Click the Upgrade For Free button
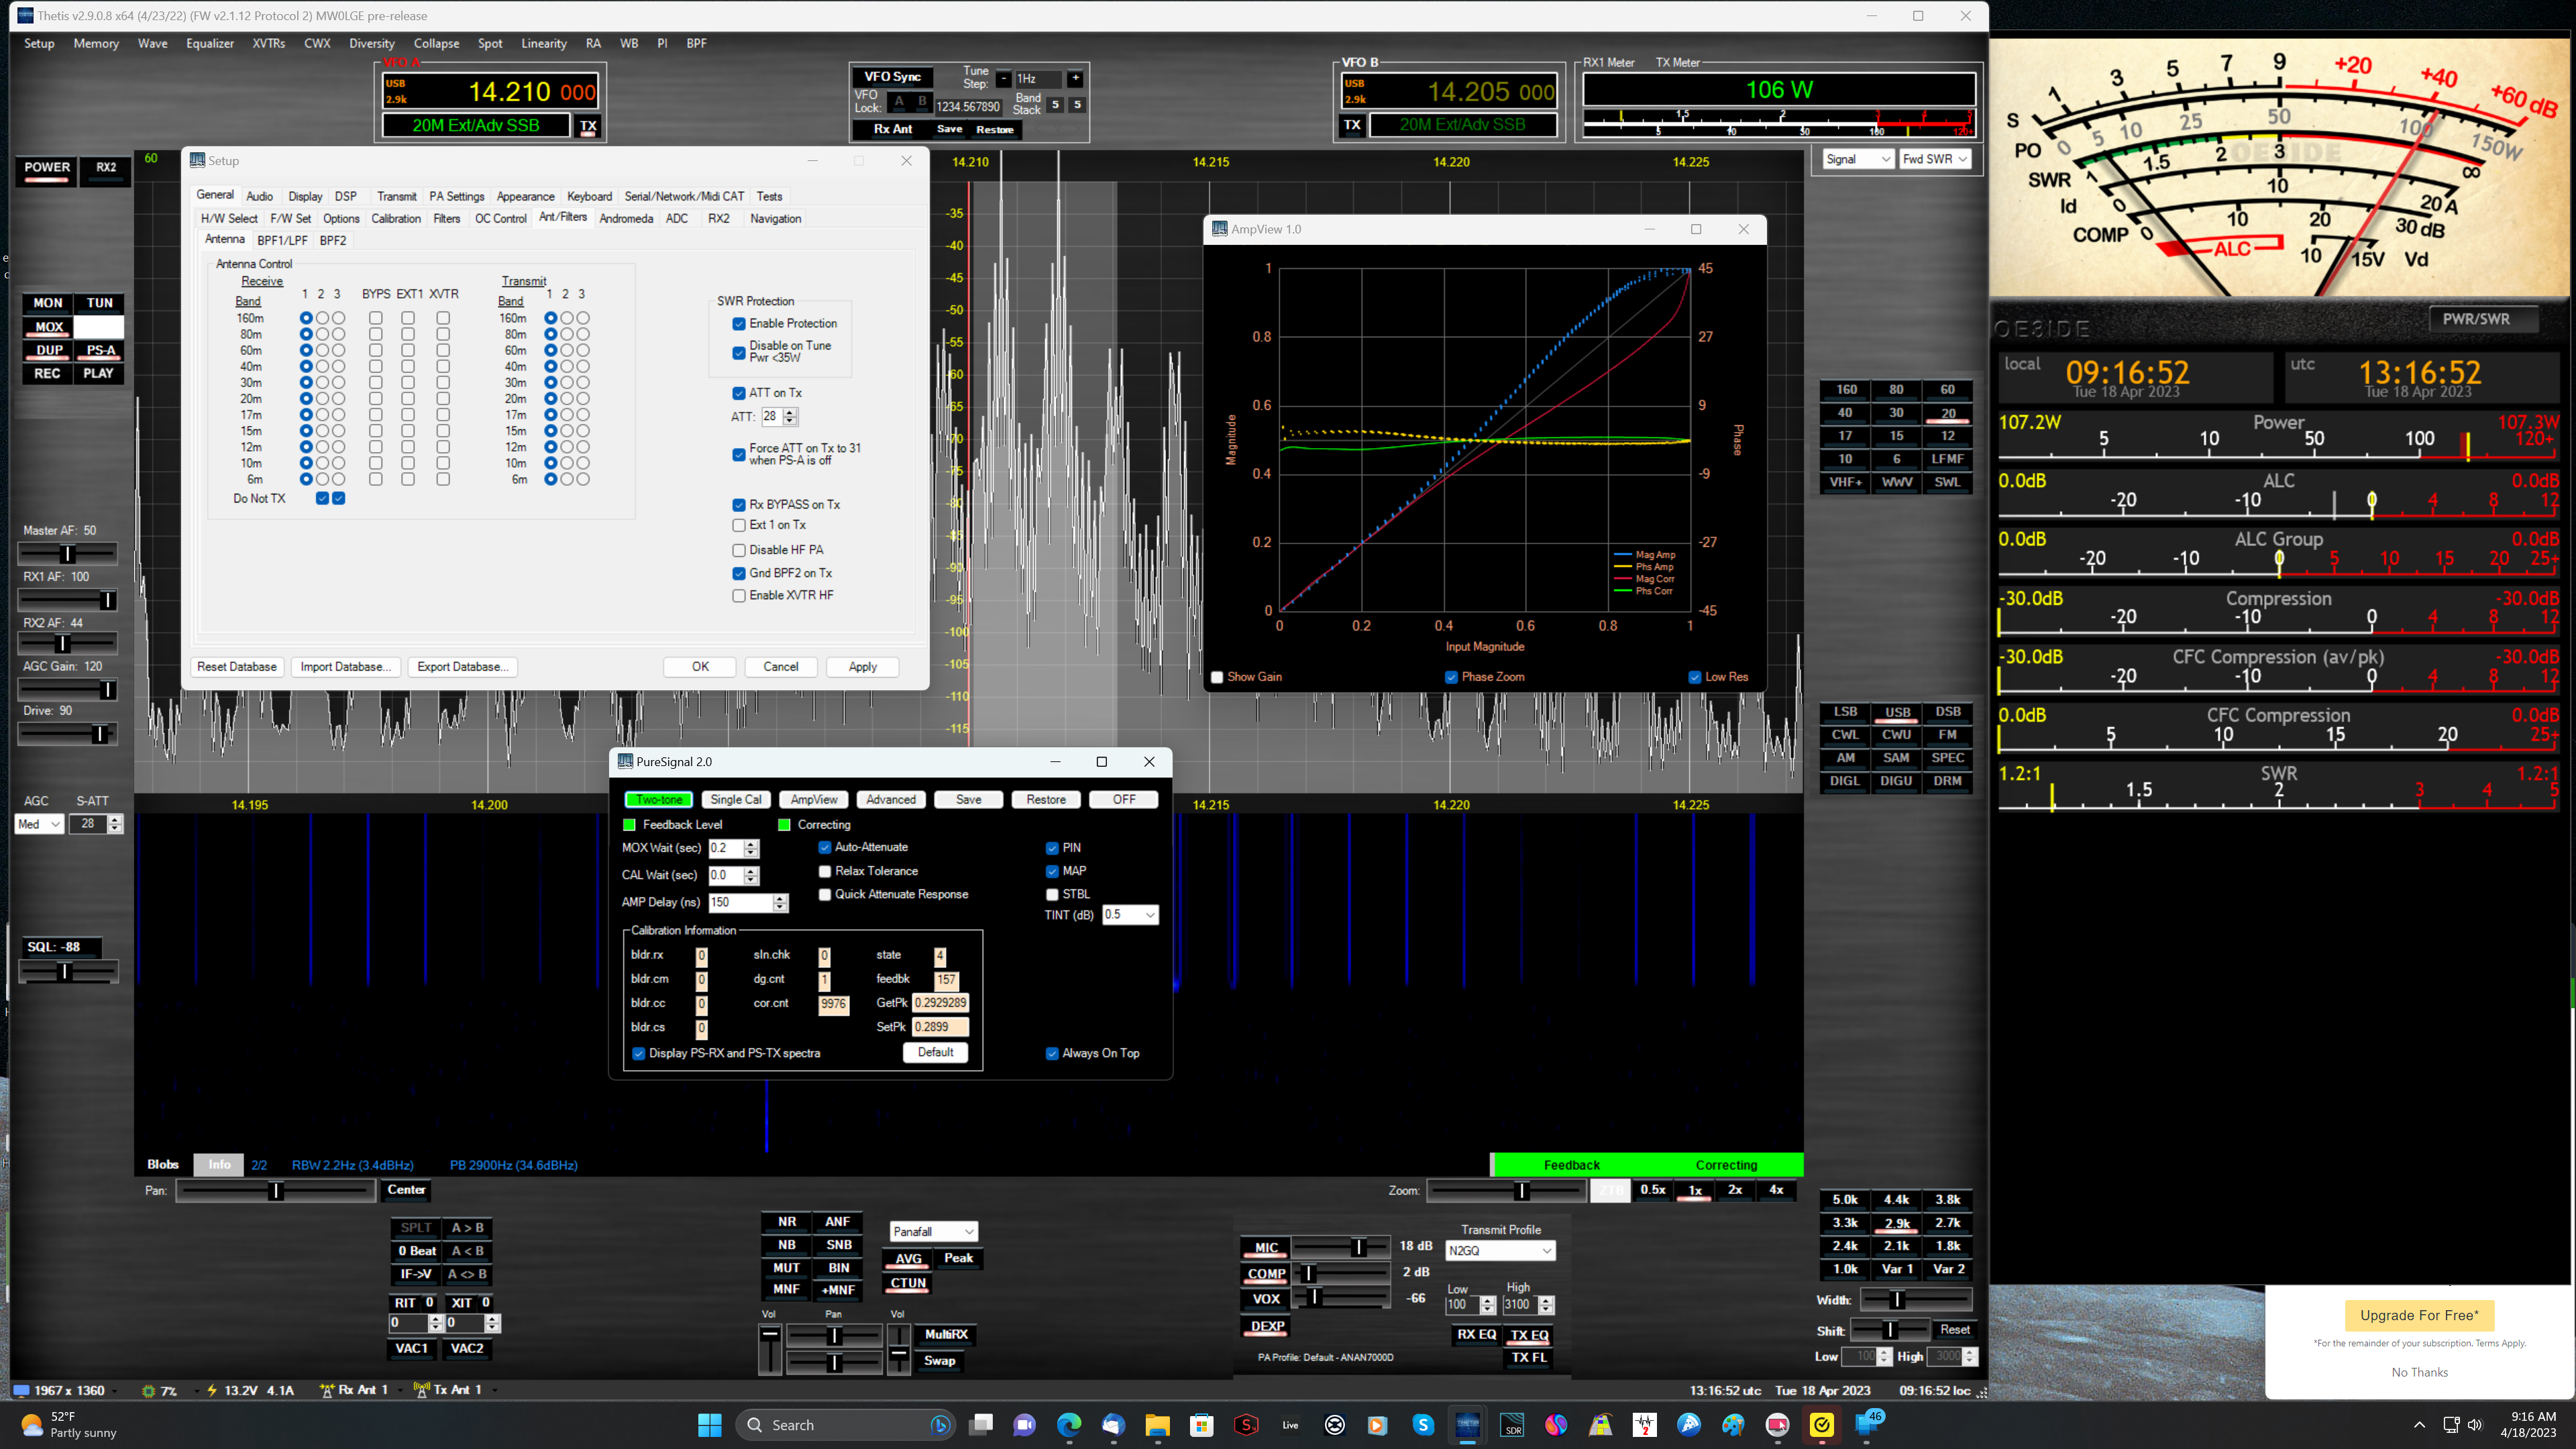Screen dimensions: 2576x1449 click(2419, 1316)
